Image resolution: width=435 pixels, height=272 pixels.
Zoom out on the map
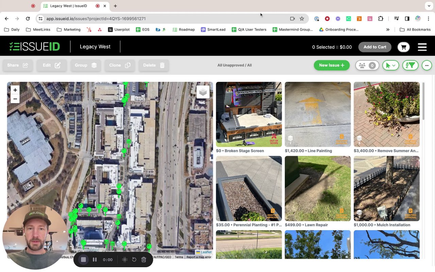(15, 99)
